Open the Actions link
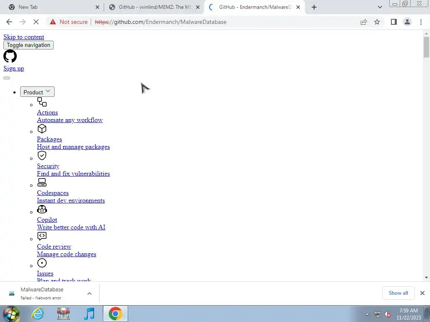This screenshot has width=430, height=322. pyautogui.click(x=47, y=112)
